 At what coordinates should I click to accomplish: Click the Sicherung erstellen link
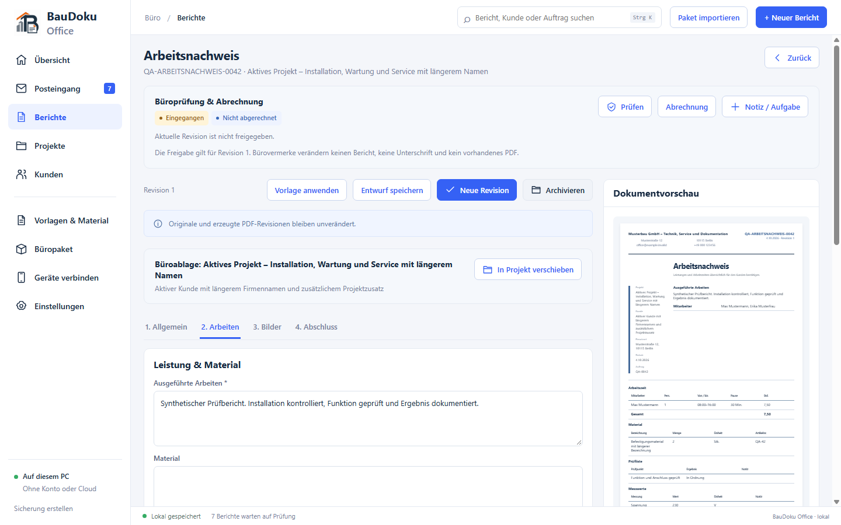coord(44,509)
